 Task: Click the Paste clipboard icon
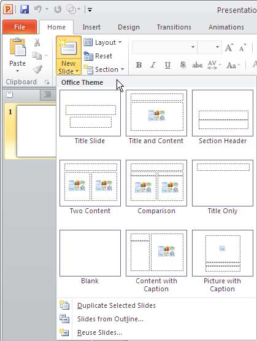[x=17, y=47]
